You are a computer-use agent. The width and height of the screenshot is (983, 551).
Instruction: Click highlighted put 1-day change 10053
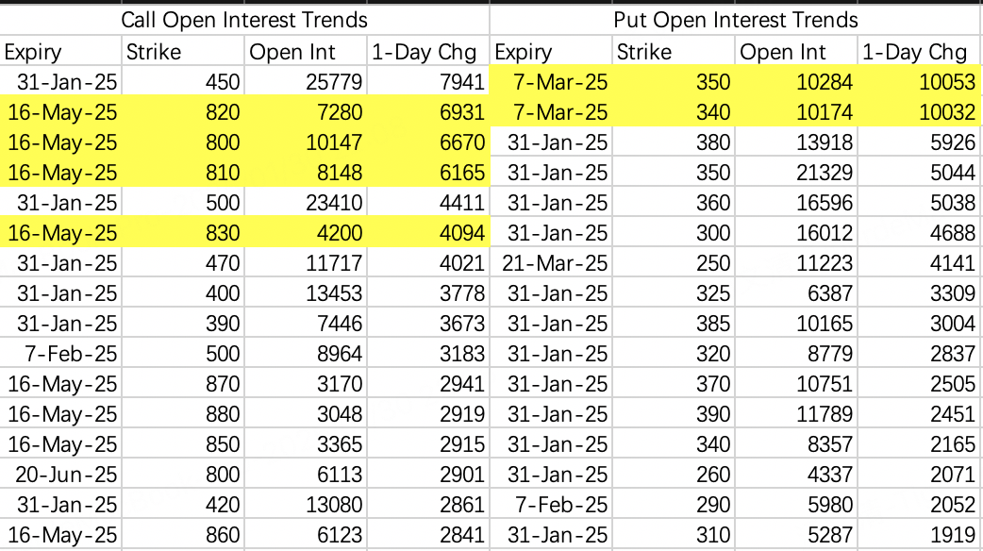(x=919, y=81)
